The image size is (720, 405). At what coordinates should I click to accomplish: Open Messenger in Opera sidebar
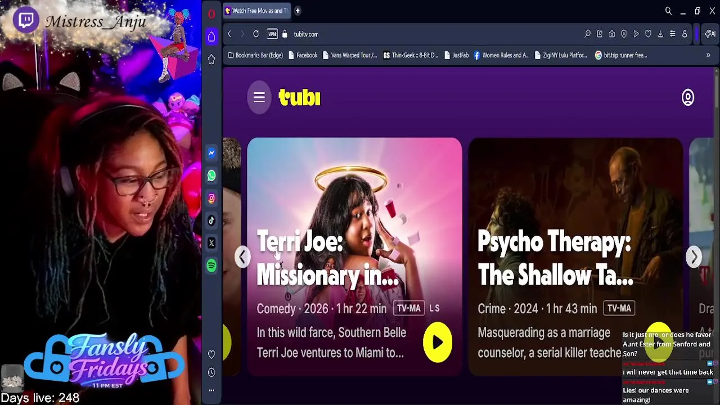211,153
